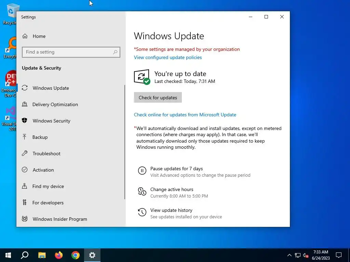Screen dimensions: 350x262
Task: Click the Backup arrow icon
Action: point(25,137)
